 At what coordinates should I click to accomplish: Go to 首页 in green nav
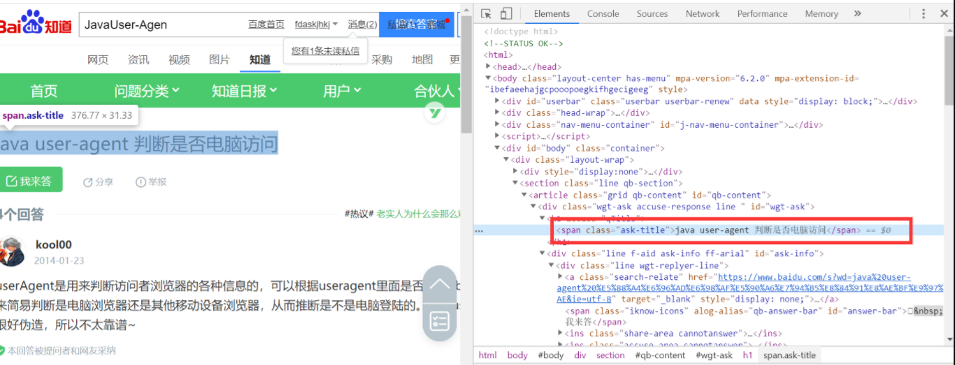(x=43, y=91)
